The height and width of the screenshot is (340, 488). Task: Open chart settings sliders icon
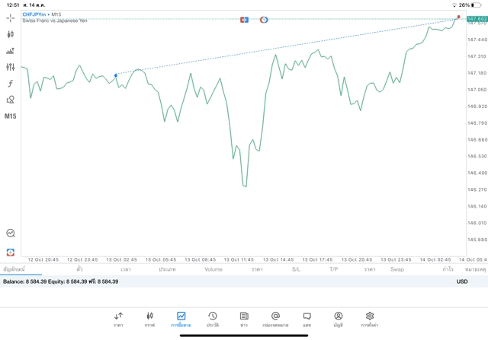[10, 67]
